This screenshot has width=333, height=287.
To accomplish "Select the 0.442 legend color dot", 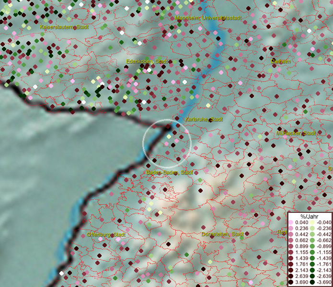I will pyautogui.click(x=291, y=234).
